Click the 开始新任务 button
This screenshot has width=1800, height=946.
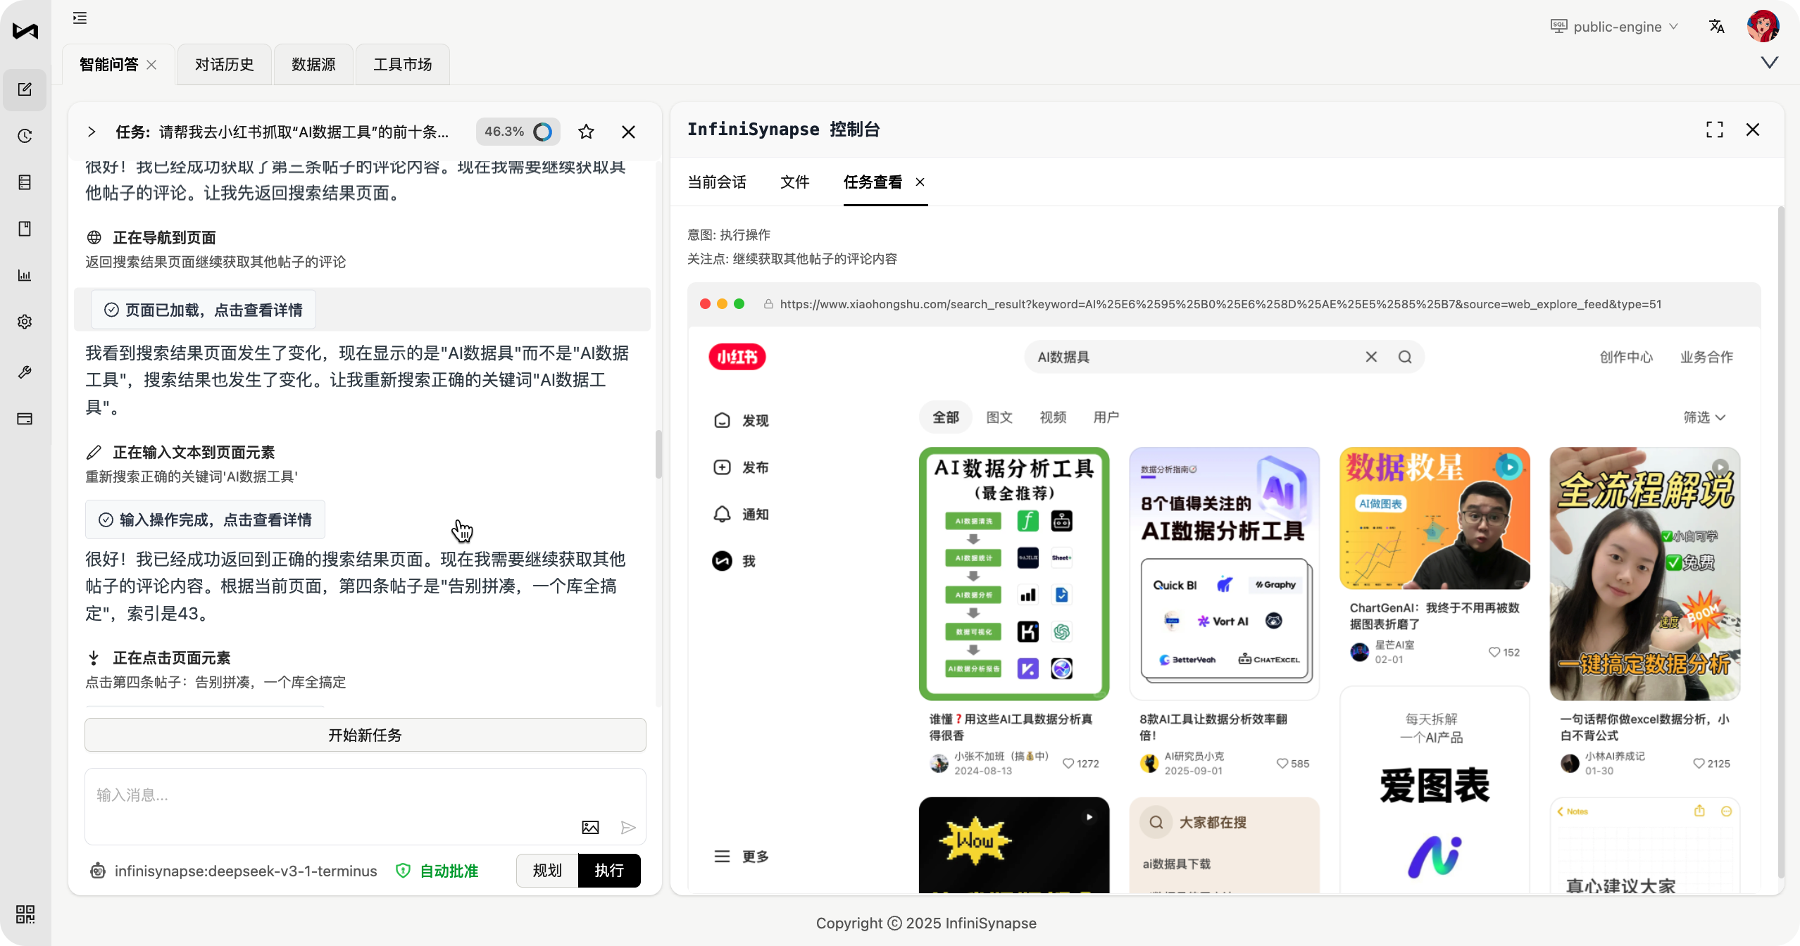click(365, 735)
